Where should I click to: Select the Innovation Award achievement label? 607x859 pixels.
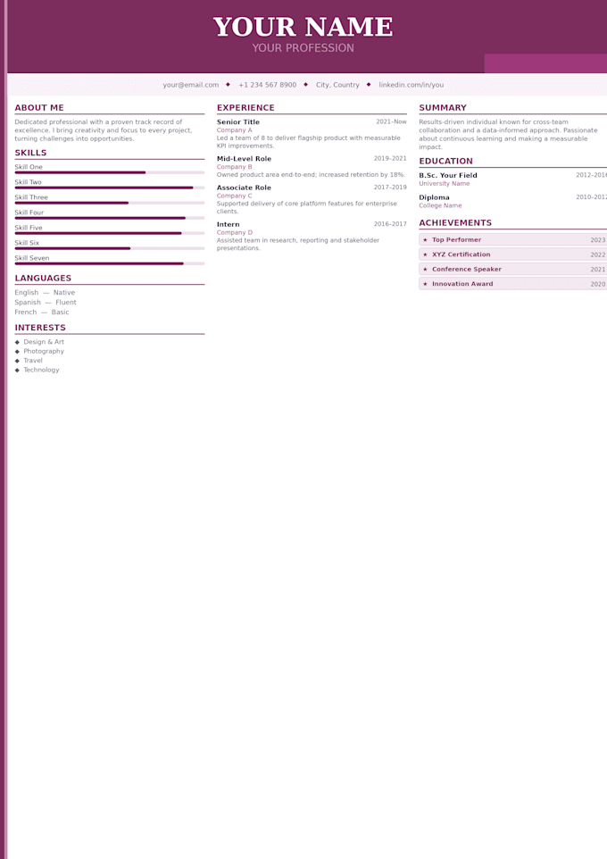point(462,284)
